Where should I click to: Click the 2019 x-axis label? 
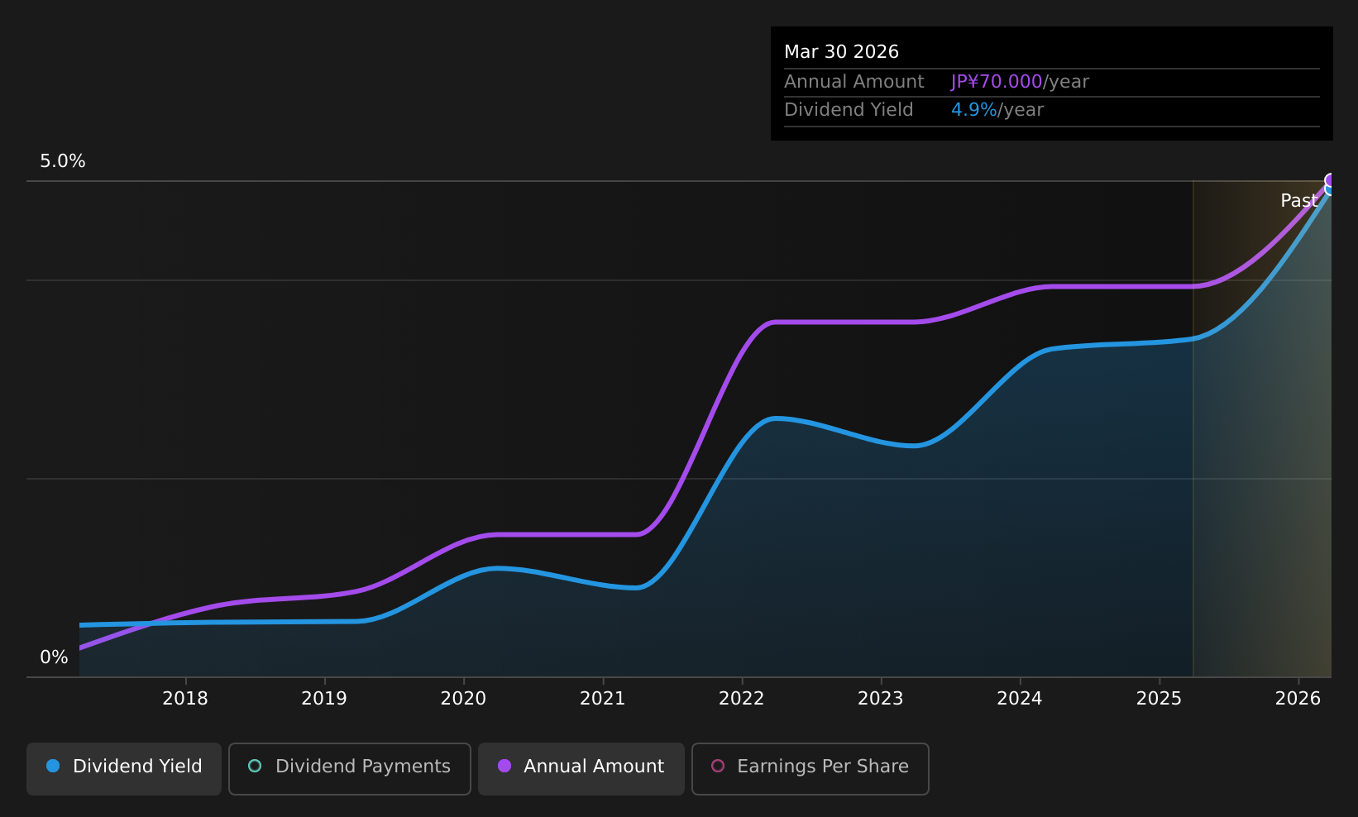[x=324, y=699]
